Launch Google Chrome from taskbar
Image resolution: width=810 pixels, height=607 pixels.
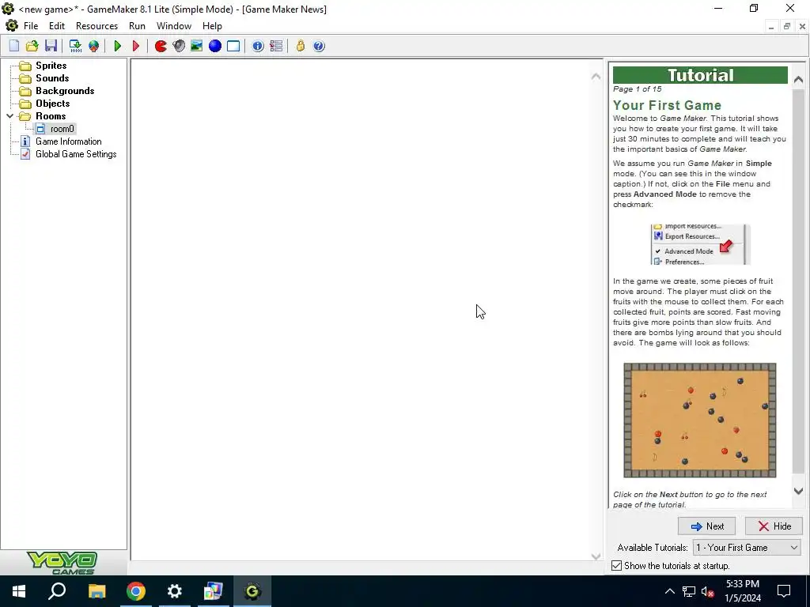(x=136, y=591)
